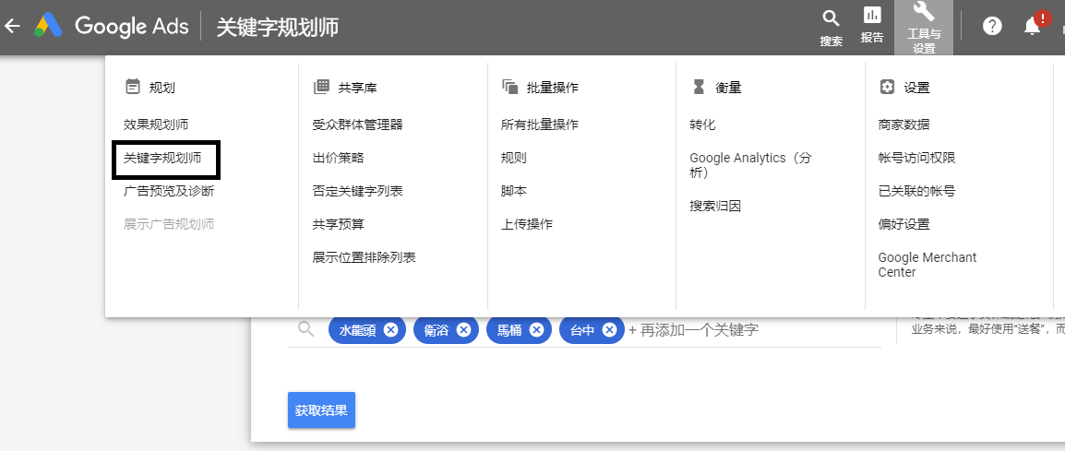1065x451 pixels.
Task: Select 关键字规划师 in the planning menu
Action: [x=163, y=159]
